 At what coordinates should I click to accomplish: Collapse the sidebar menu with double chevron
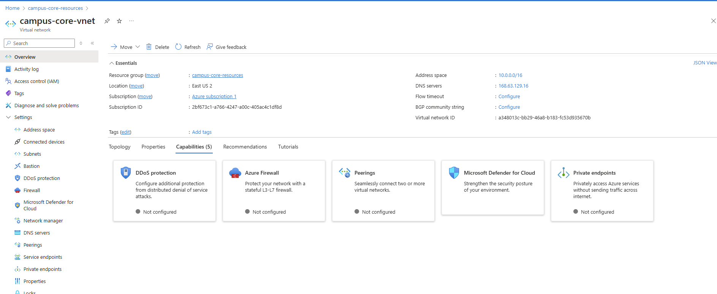(92, 43)
